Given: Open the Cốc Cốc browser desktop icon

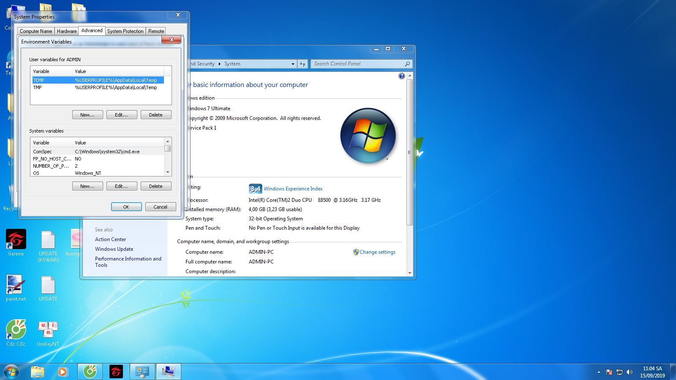Looking at the screenshot, I should pos(16,330).
